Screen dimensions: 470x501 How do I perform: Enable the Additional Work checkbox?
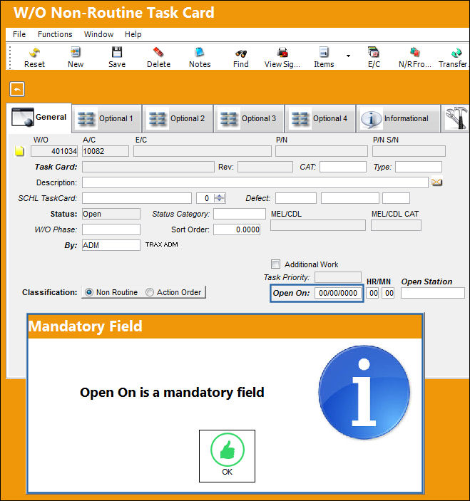(275, 264)
